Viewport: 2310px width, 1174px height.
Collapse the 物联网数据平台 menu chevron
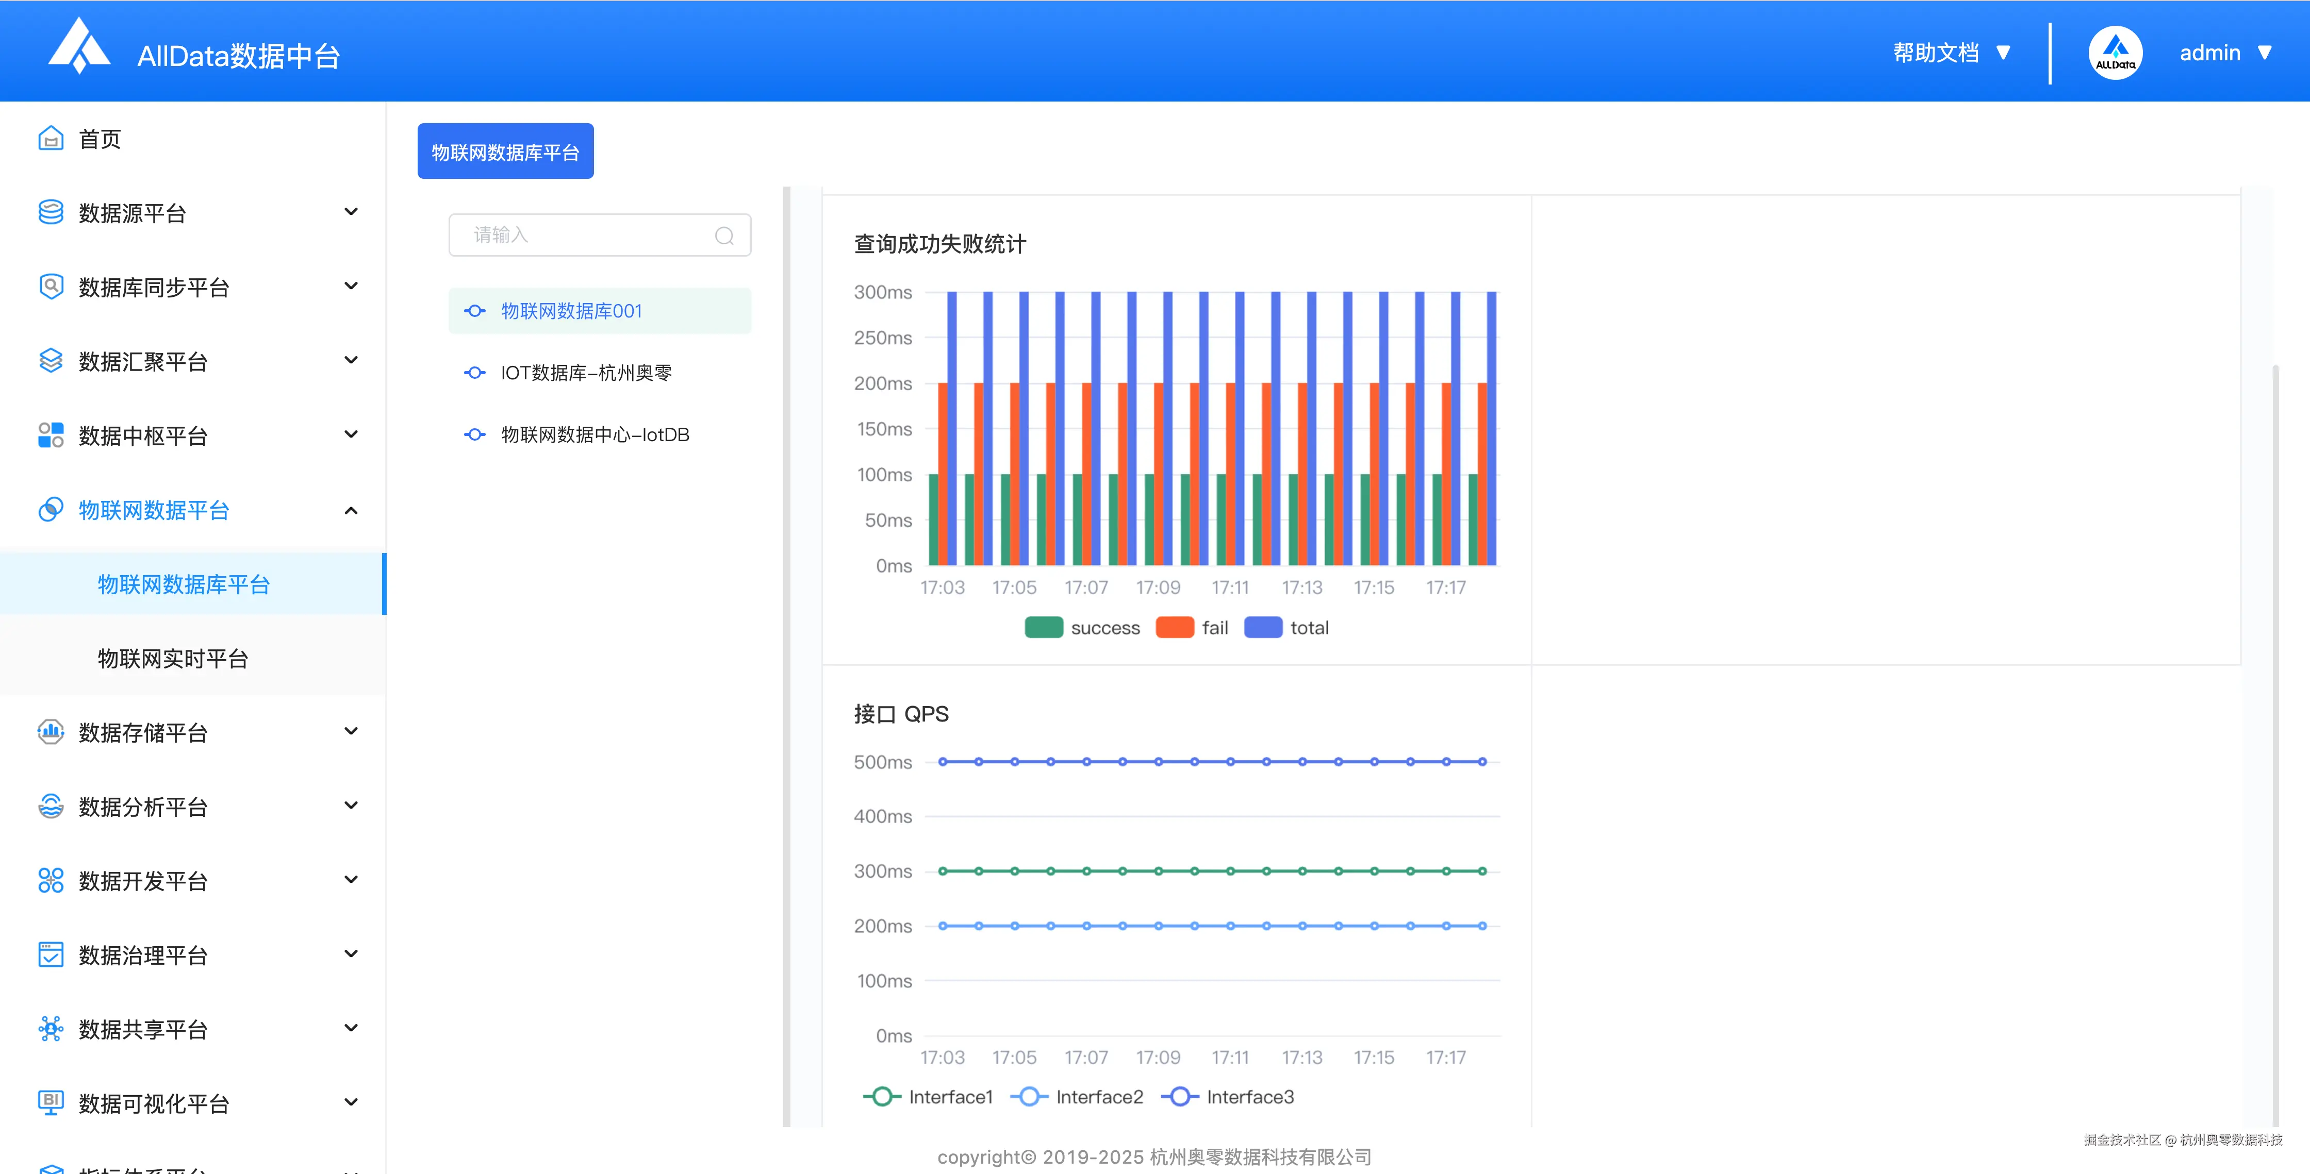(351, 511)
